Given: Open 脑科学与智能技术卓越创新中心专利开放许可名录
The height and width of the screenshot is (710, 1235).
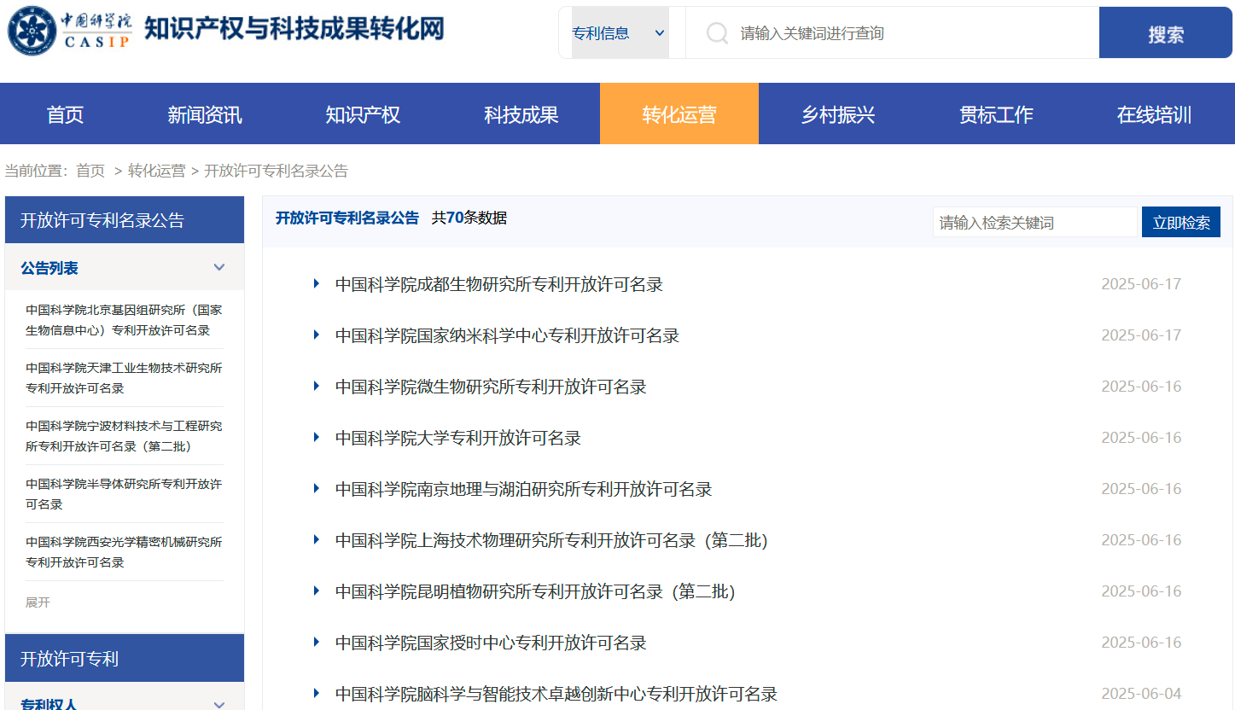Looking at the screenshot, I should click(x=556, y=694).
